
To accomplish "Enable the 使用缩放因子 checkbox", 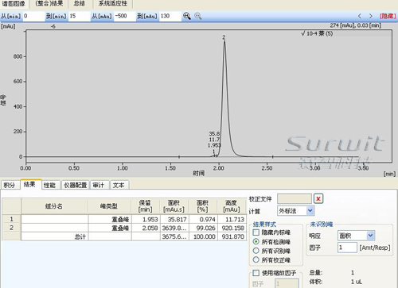I will point(256,273).
